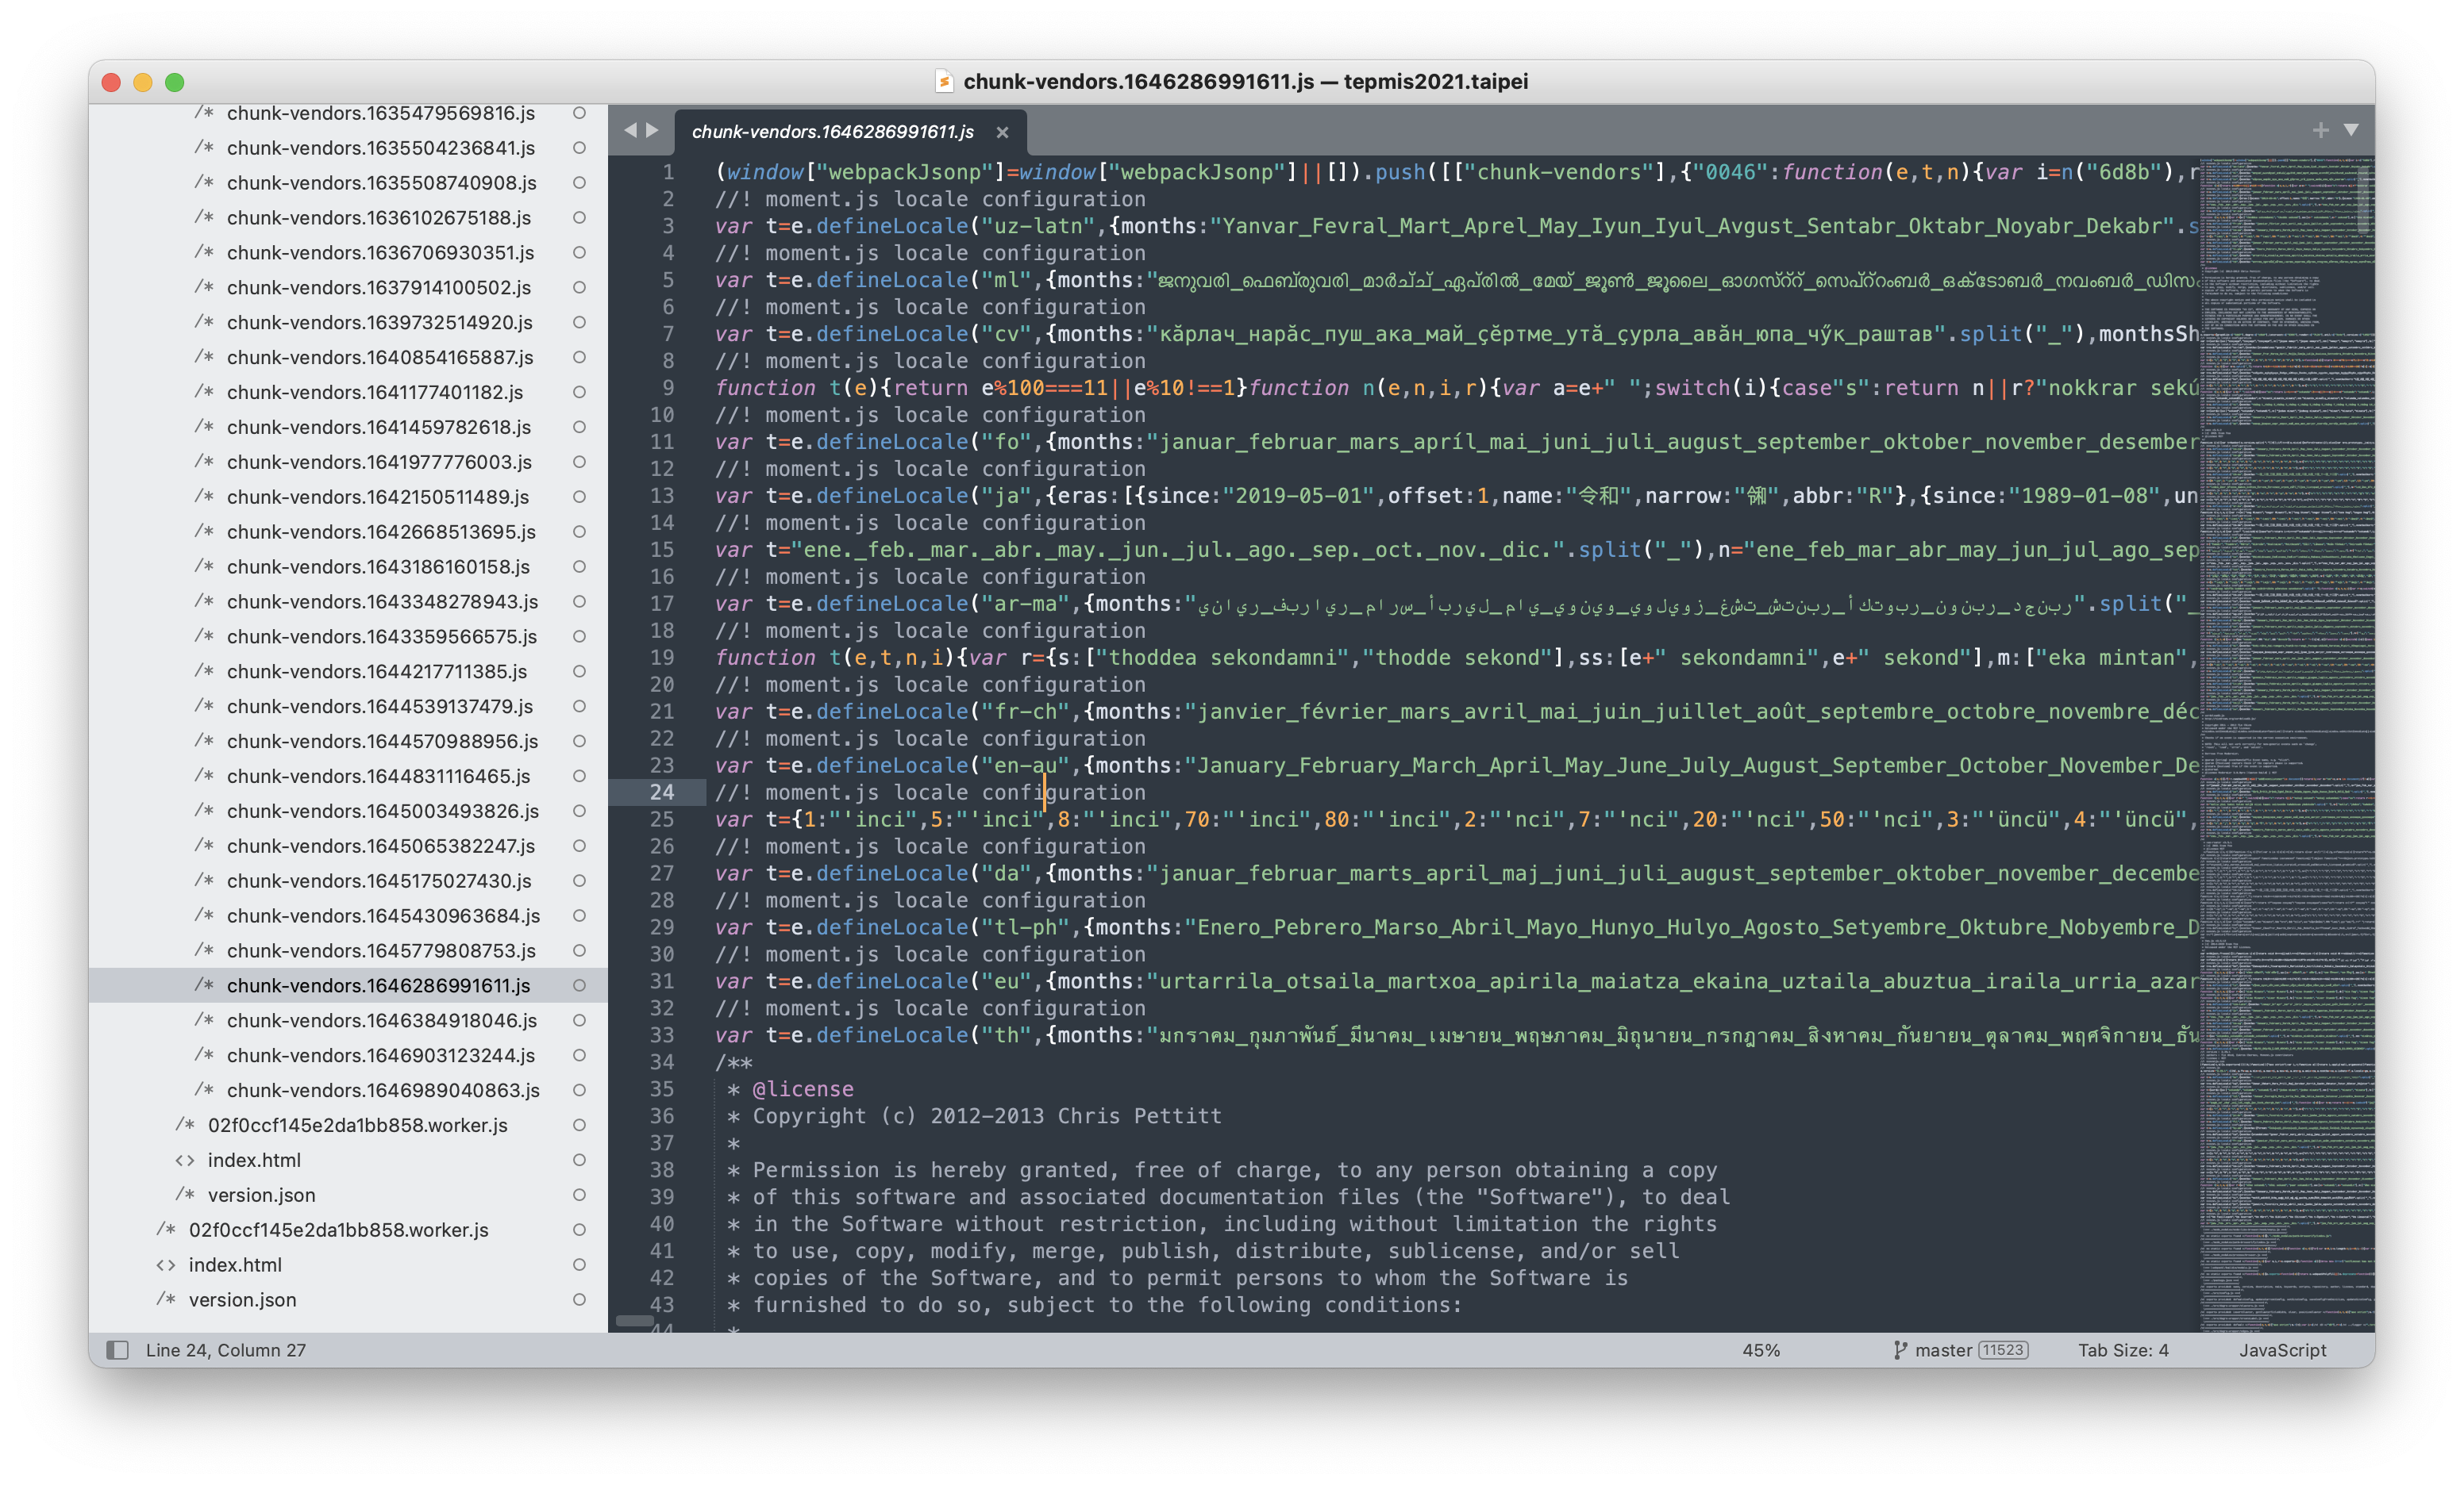2464x1485 pixels.
Task: Open chunk-vendors.1645779808753.js in sidebar
Action: [381, 950]
